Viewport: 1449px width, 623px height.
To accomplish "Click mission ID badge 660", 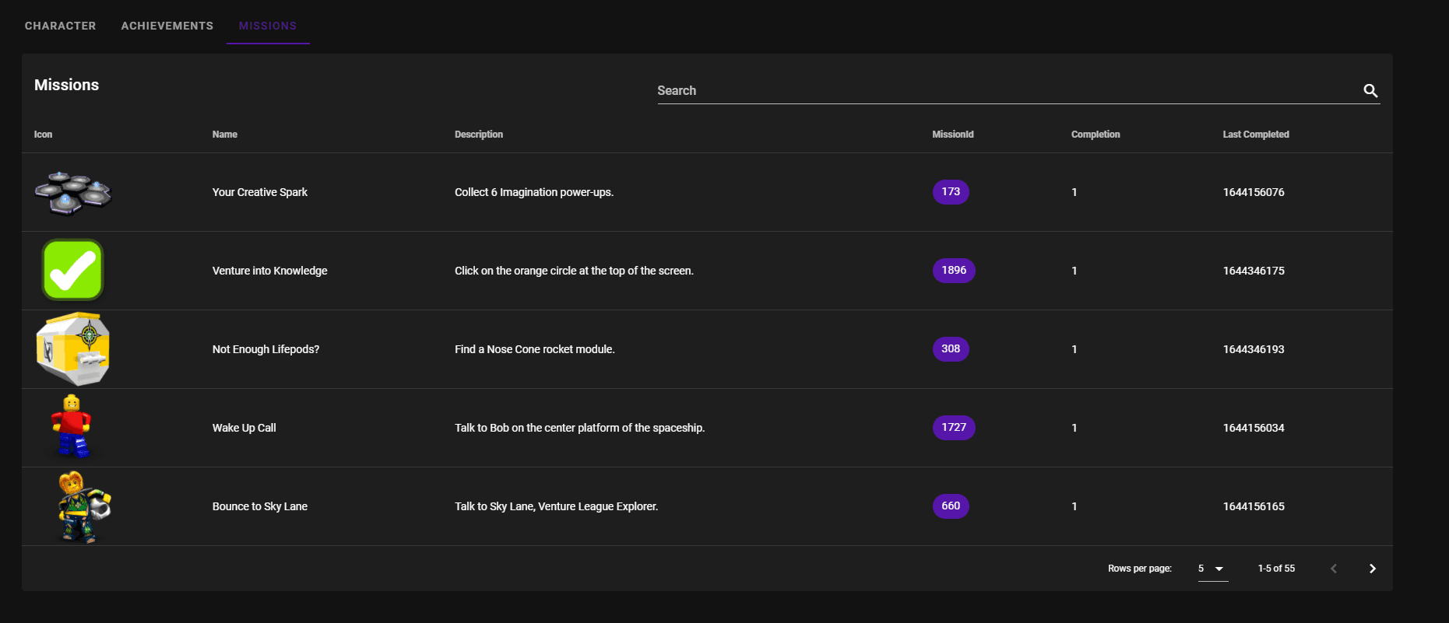I will (951, 506).
